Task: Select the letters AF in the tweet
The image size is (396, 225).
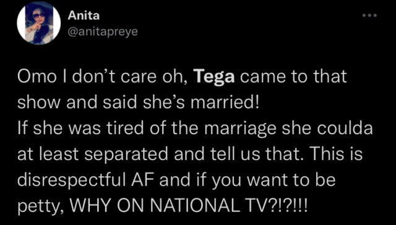Action: 150,180
